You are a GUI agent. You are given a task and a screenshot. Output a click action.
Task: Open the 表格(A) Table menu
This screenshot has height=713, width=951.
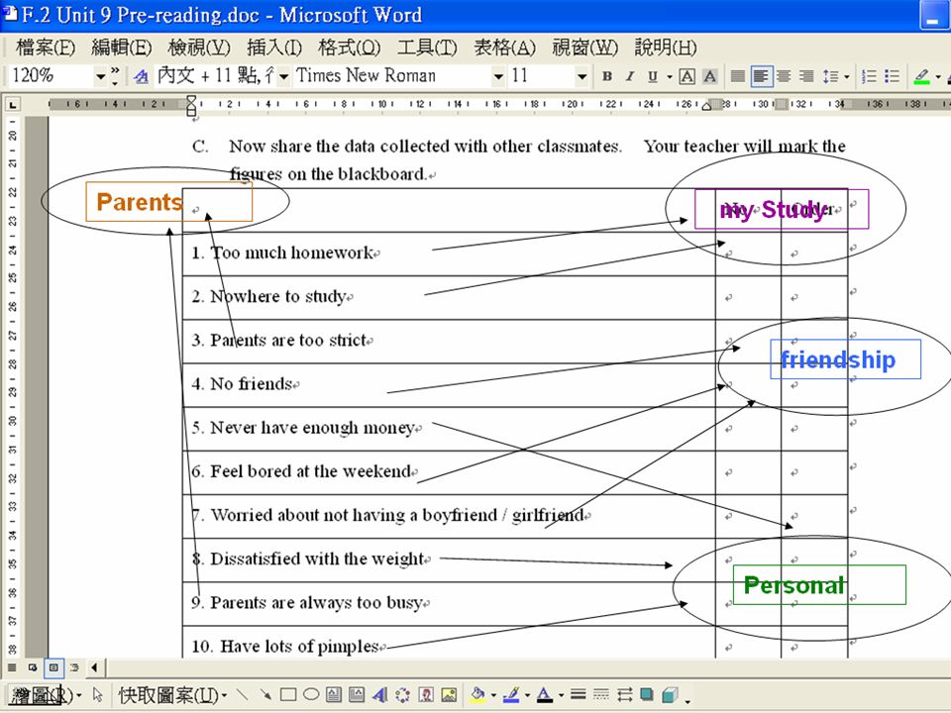point(504,48)
